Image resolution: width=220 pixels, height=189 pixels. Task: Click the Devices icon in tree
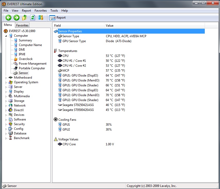pos(11,115)
